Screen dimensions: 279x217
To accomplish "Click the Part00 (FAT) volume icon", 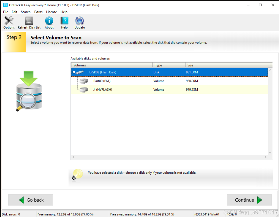I will (x=84, y=81).
